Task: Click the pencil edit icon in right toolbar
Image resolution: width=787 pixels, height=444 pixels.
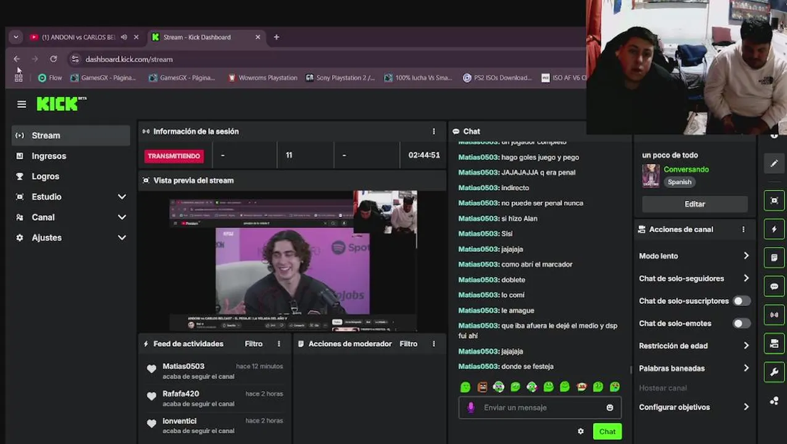Action: tap(774, 163)
